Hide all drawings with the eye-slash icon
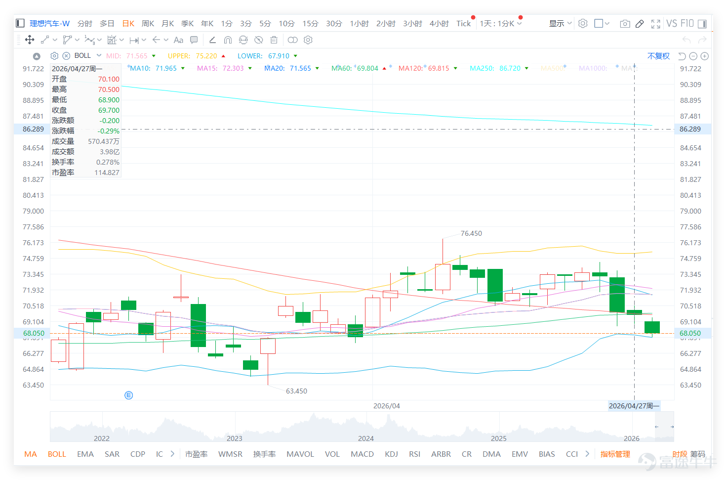The image size is (727, 480). tap(258, 40)
